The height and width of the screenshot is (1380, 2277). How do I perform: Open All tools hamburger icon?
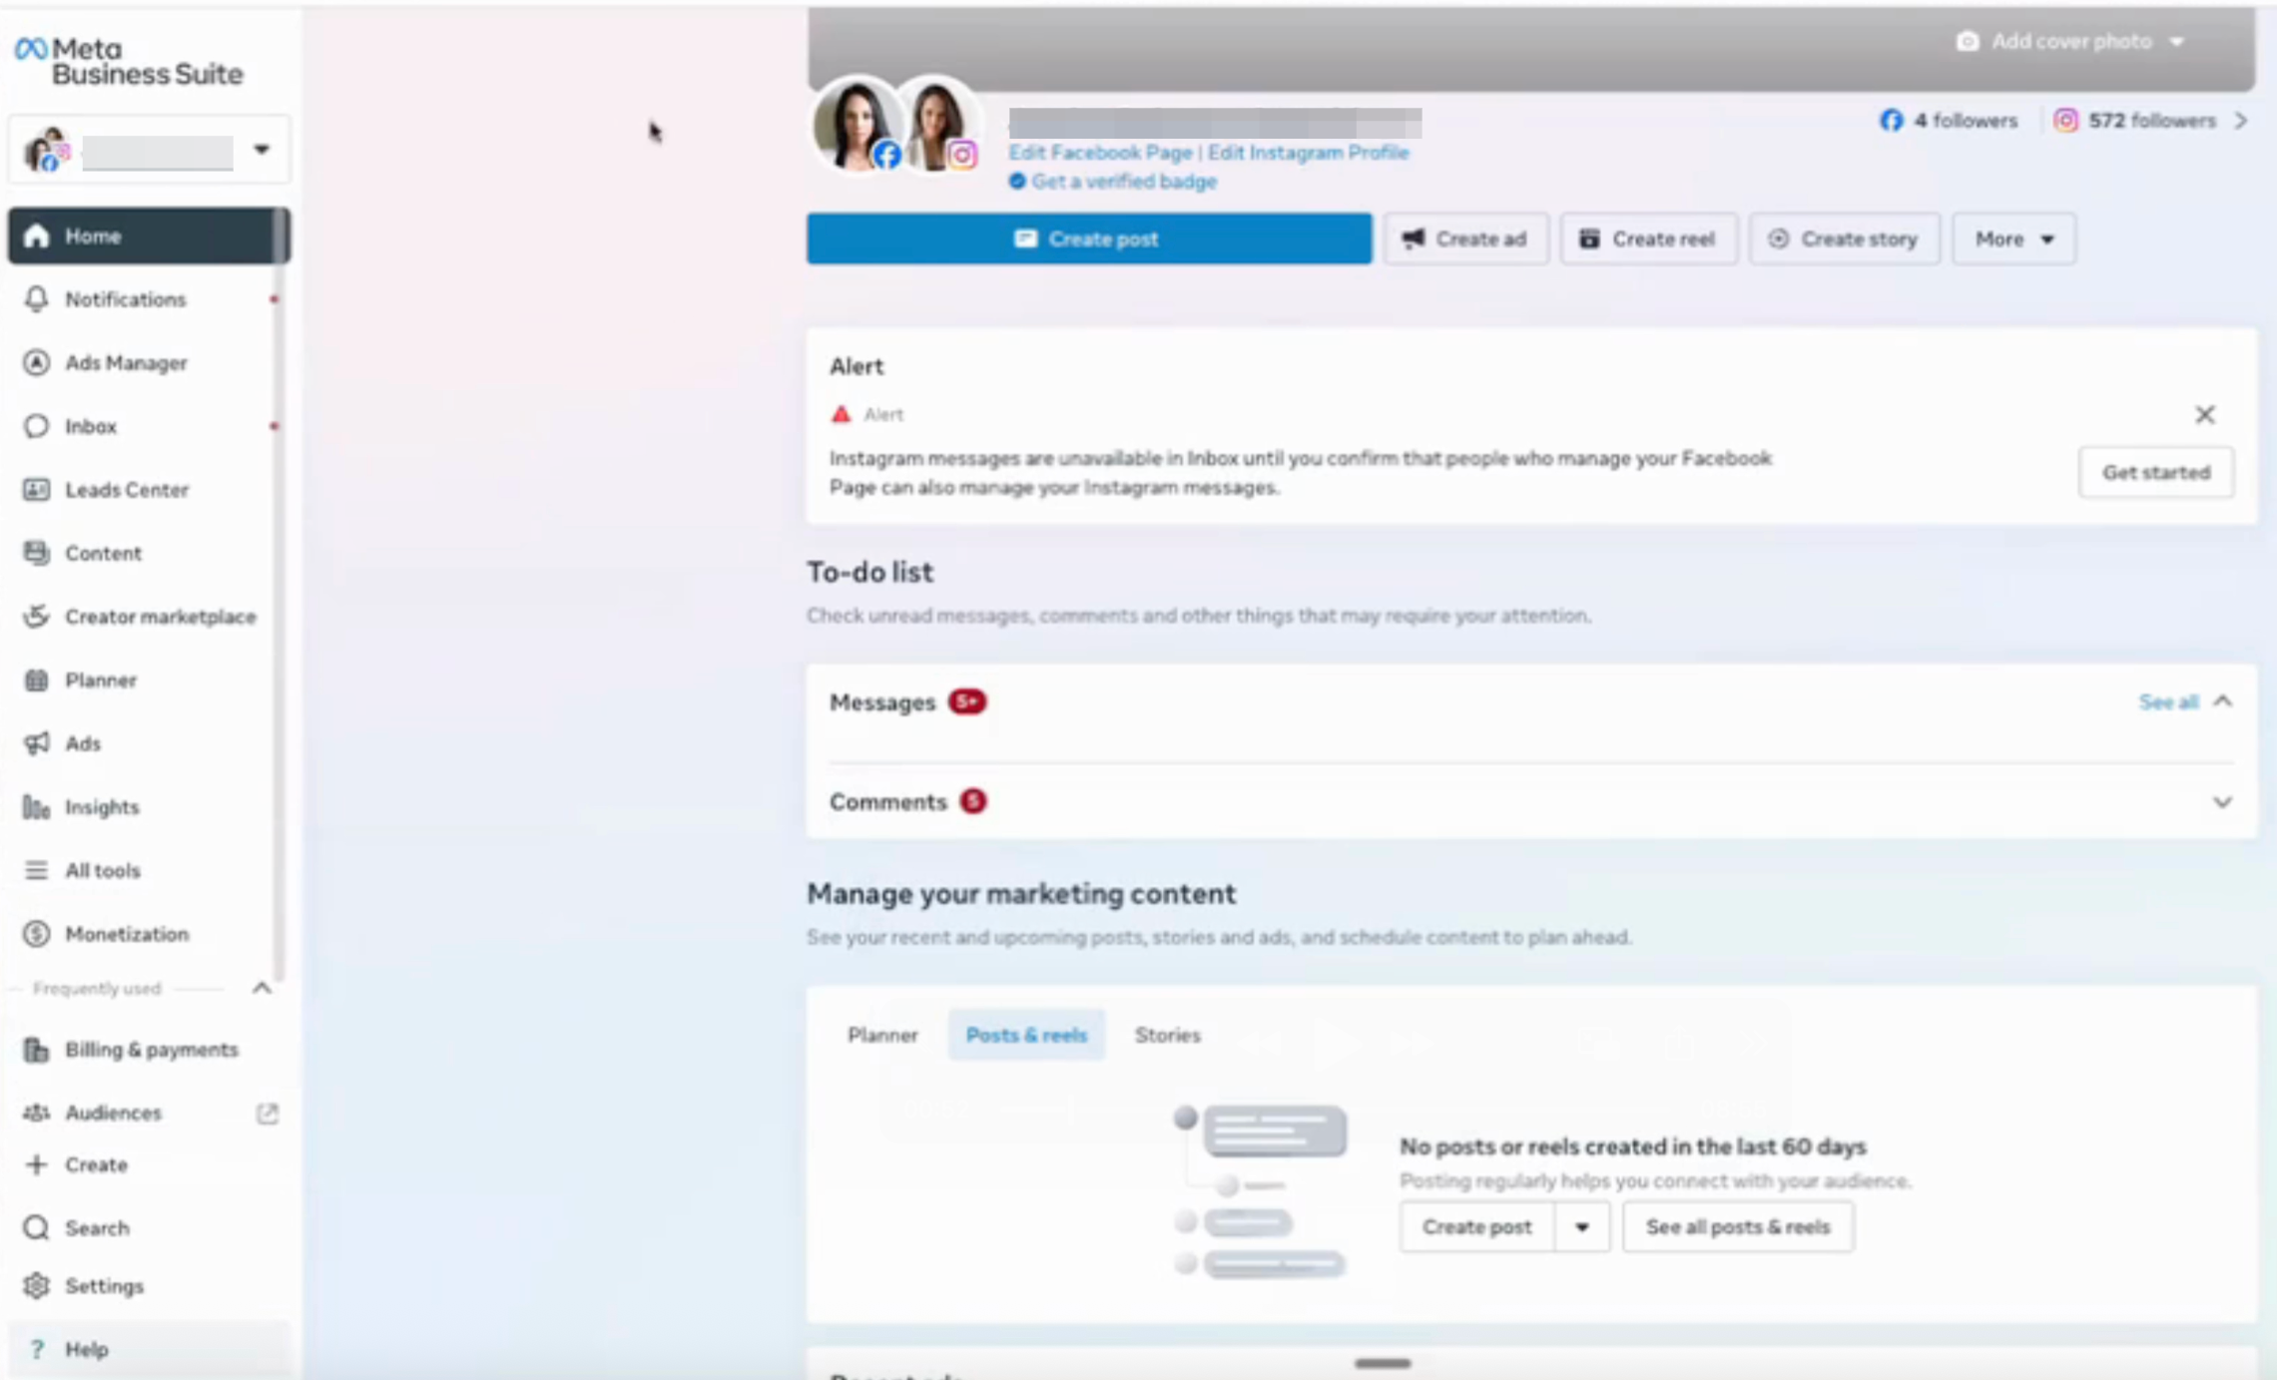pyautogui.click(x=37, y=870)
